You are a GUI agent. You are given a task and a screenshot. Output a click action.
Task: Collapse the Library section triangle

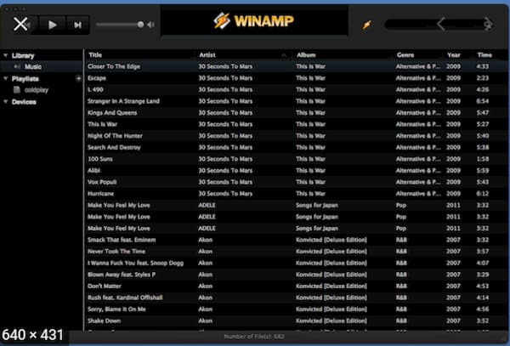pos(6,55)
